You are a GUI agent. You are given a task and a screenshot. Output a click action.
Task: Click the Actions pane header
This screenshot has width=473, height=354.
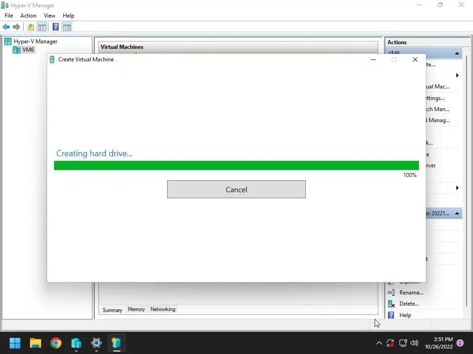tap(397, 42)
